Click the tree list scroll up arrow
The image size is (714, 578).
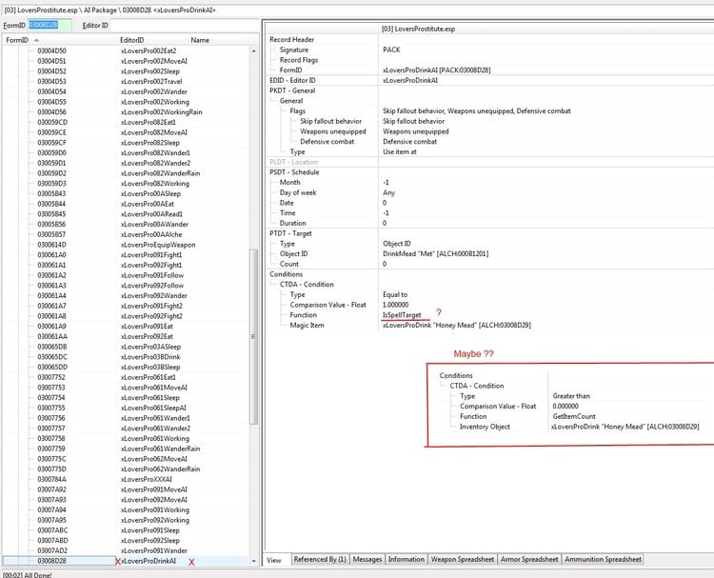[253, 51]
